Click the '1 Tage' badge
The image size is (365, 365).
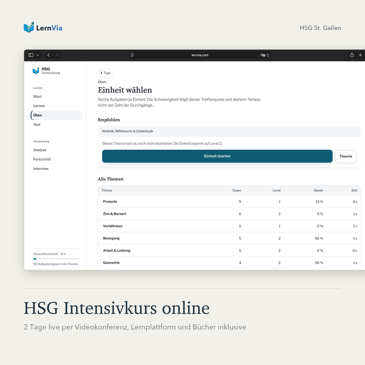tap(106, 73)
